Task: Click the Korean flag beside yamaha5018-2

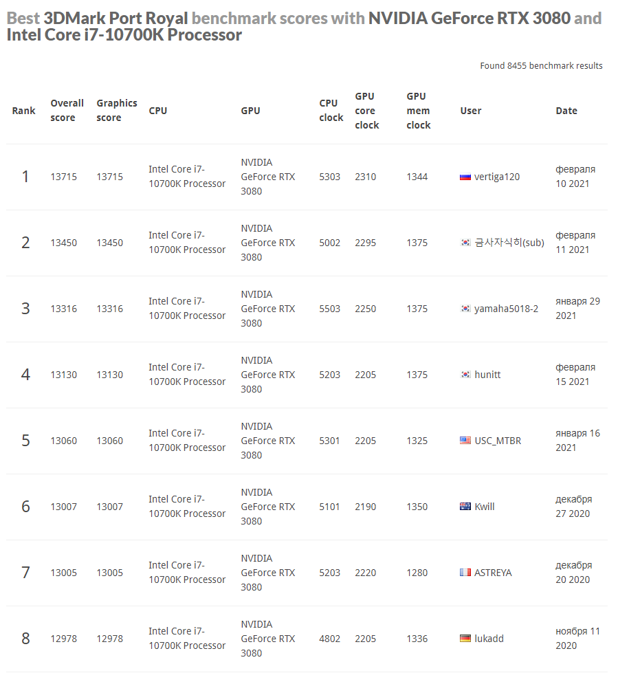Action: tap(465, 309)
